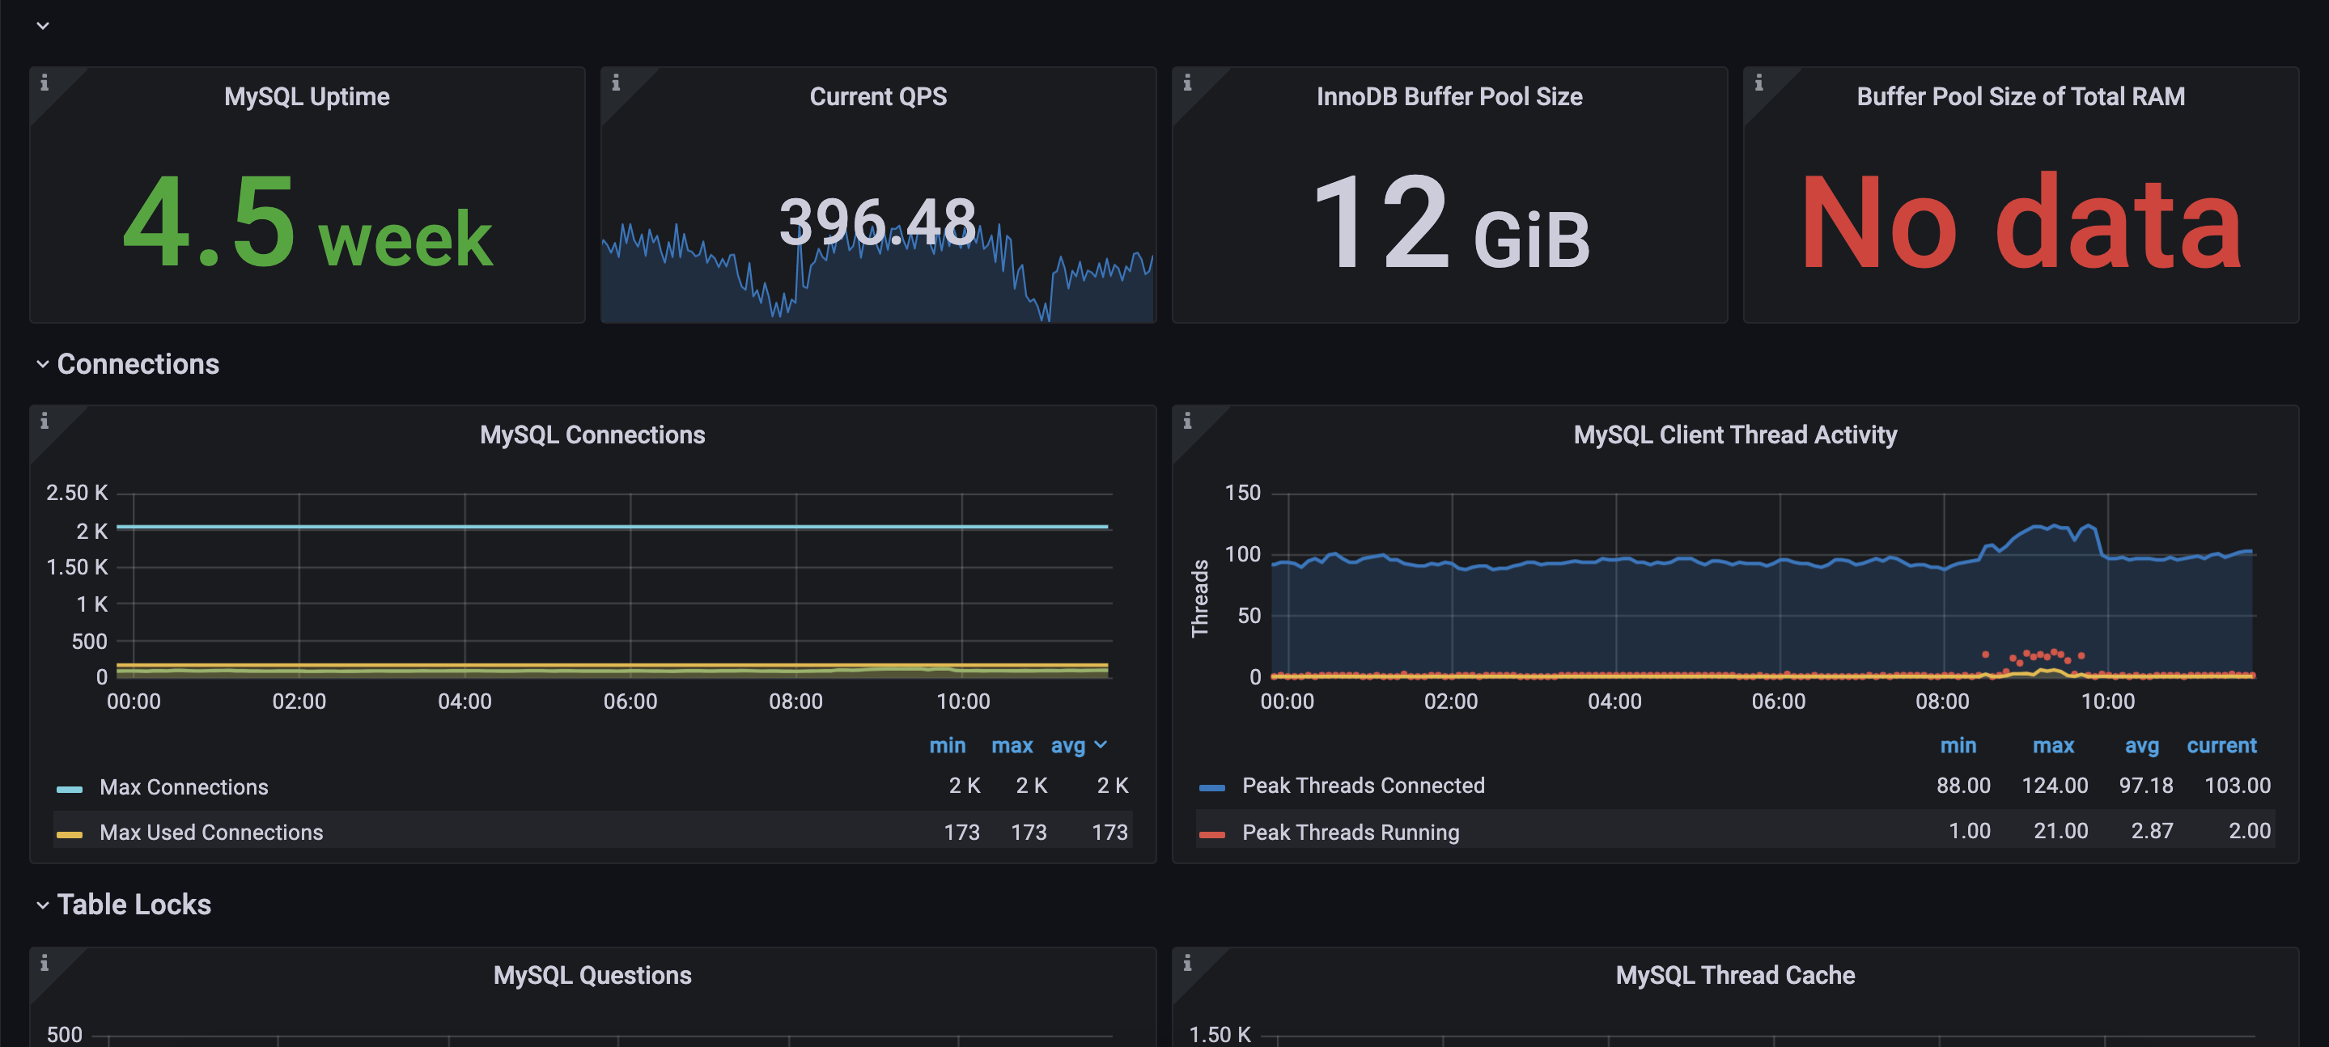Open InnoDB Buffer Pool Size title menu
Viewport: 2329px width, 1047px height.
tap(1449, 97)
